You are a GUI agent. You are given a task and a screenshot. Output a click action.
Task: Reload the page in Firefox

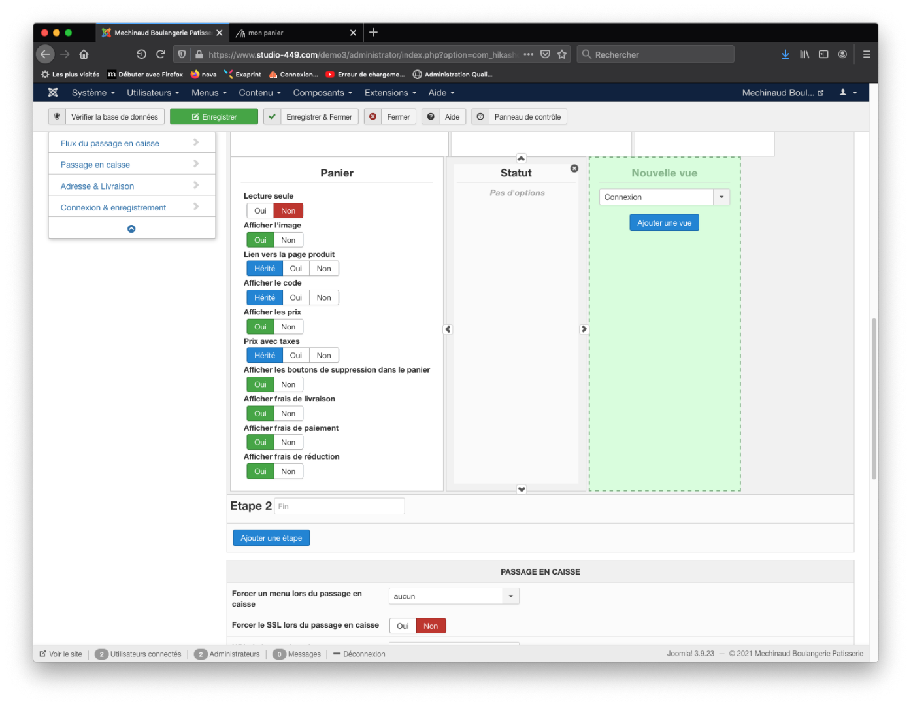click(x=161, y=54)
